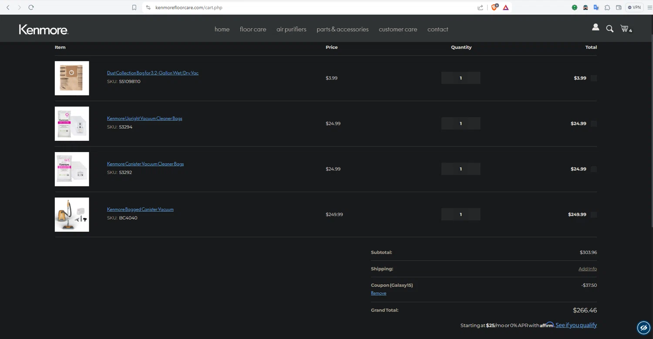Bookmark this page with the bookmark icon

[x=134, y=7]
